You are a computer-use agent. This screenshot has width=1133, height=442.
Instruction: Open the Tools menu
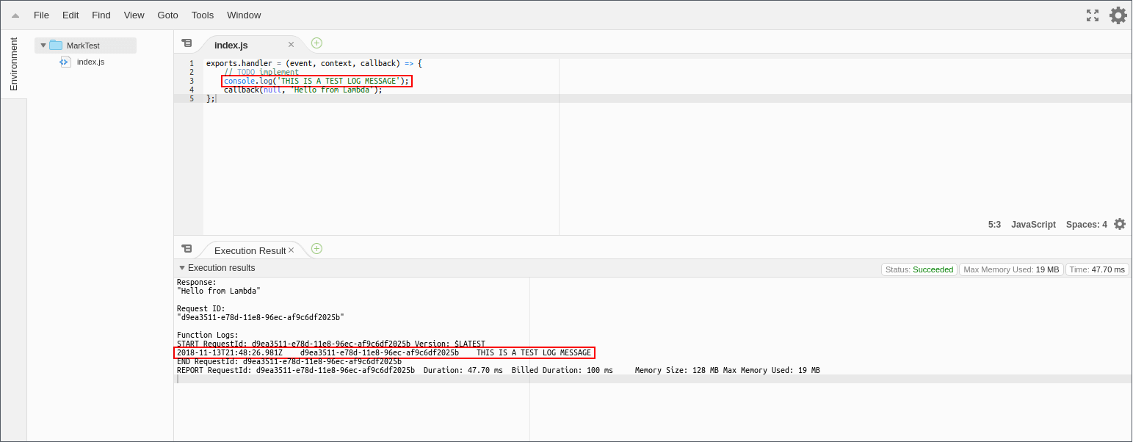(x=202, y=15)
